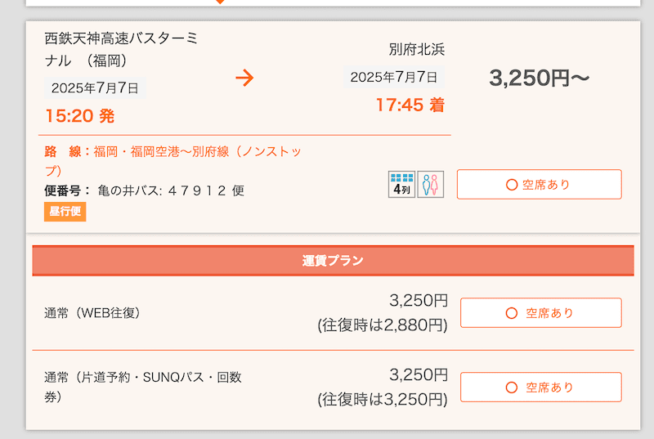Click the 17:45 着 arrival time
This screenshot has height=439, width=654.
(x=410, y=105)
